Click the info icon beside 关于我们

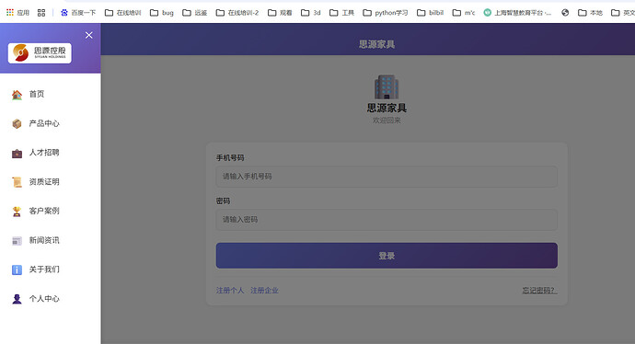17,269
